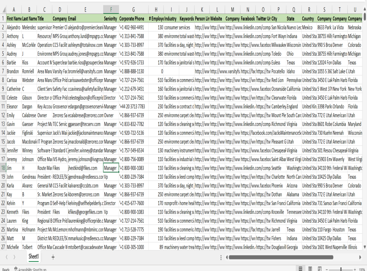Switch to Normal view in status bar

300,269
